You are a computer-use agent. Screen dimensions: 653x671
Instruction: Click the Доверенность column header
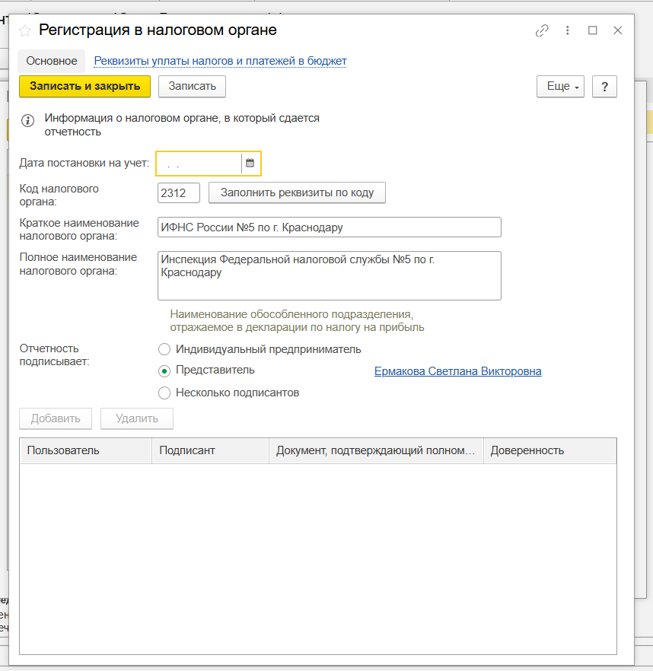point(549,450)
